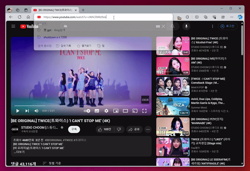Open STUDIO CHOOM channel name link
The width and height of the screenshot is (250, 171).
(x=40, y=128)
